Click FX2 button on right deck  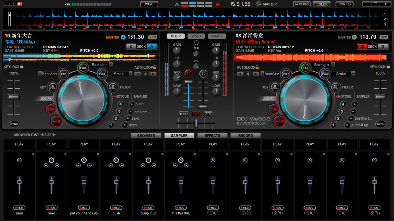[305, 68]
